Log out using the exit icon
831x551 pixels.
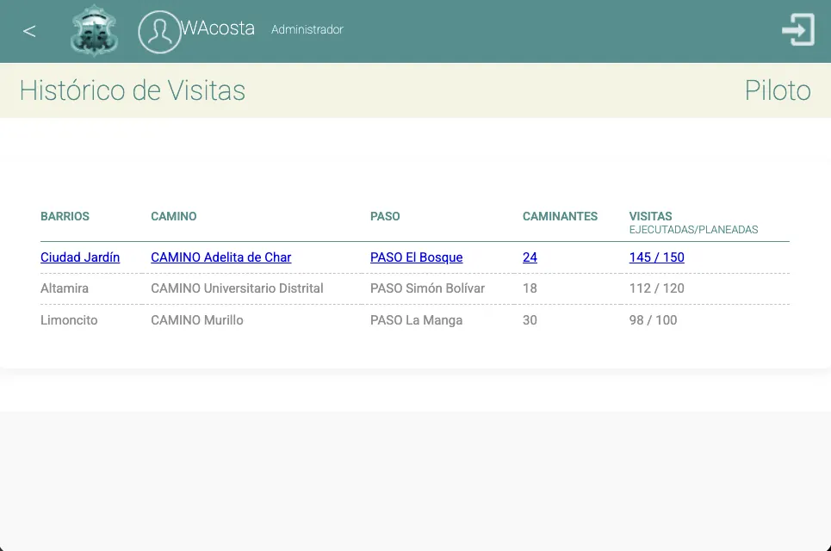[798, 30]
